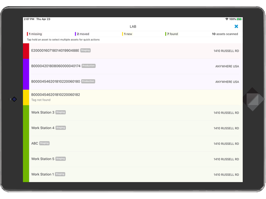Image resolution: width=266 pixels, height=199 pixels.
Task: Filter by 1 missing assets
Action: click(35, 34)
